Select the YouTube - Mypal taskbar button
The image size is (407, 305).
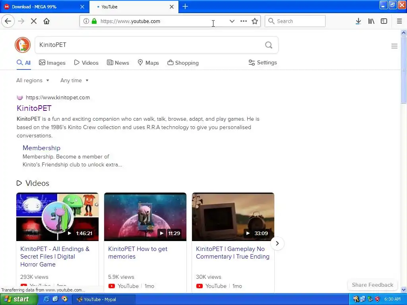click(x=103, y=299)
